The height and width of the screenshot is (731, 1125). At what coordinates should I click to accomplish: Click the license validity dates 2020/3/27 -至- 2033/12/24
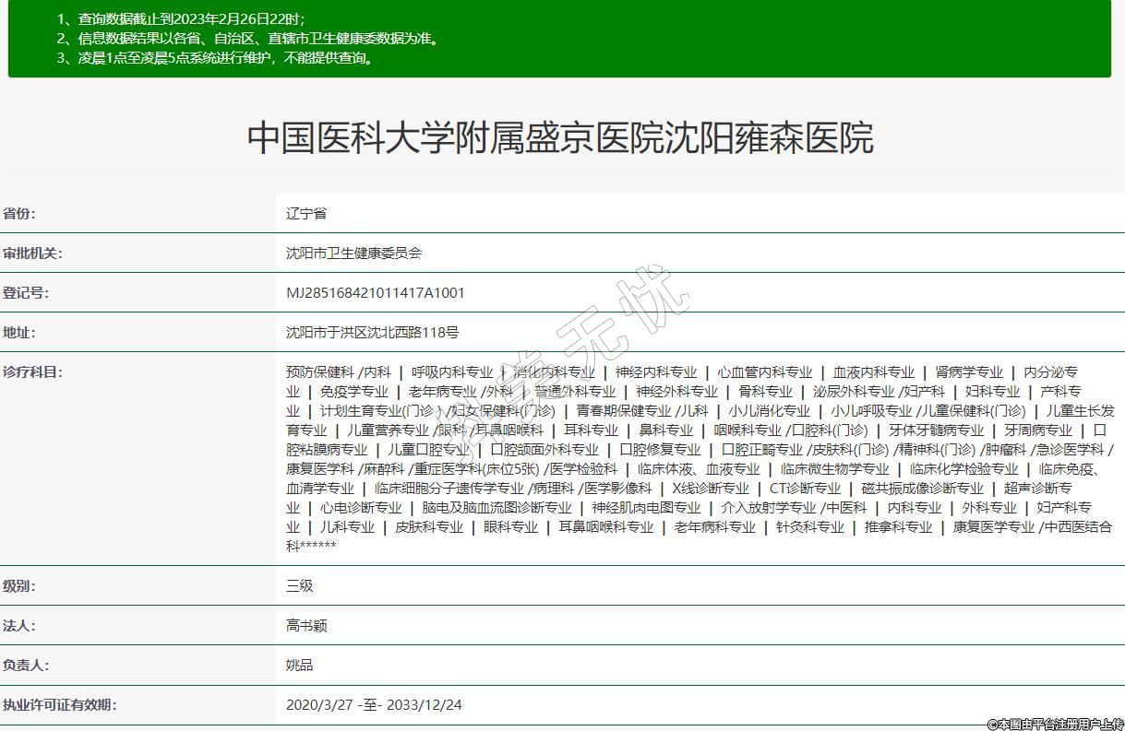pos(374,705)
